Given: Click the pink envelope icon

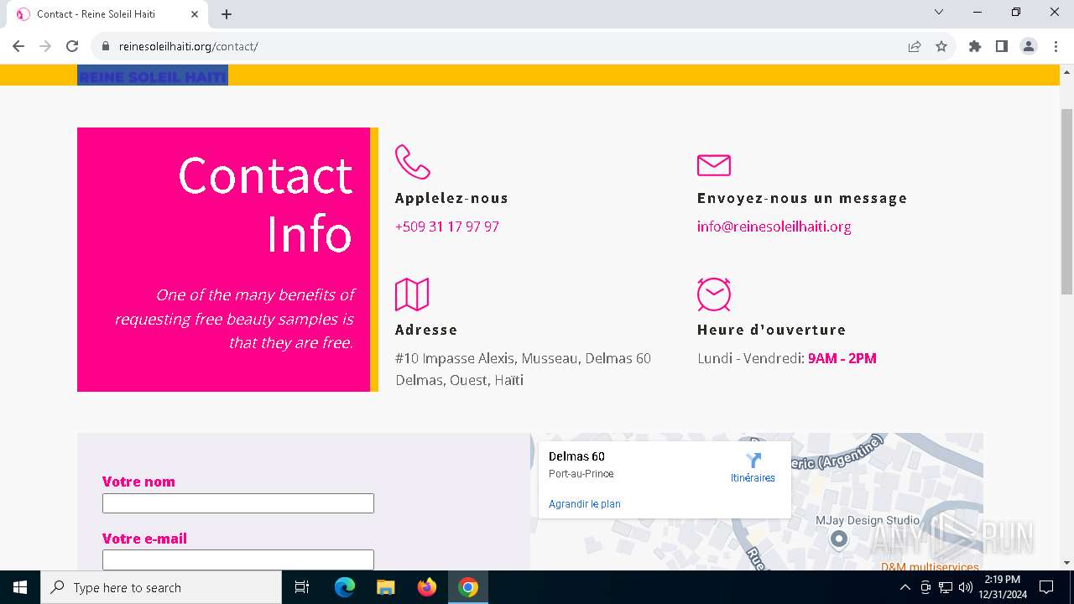Looking at the screenshot, I should click(x=714, y=165).
